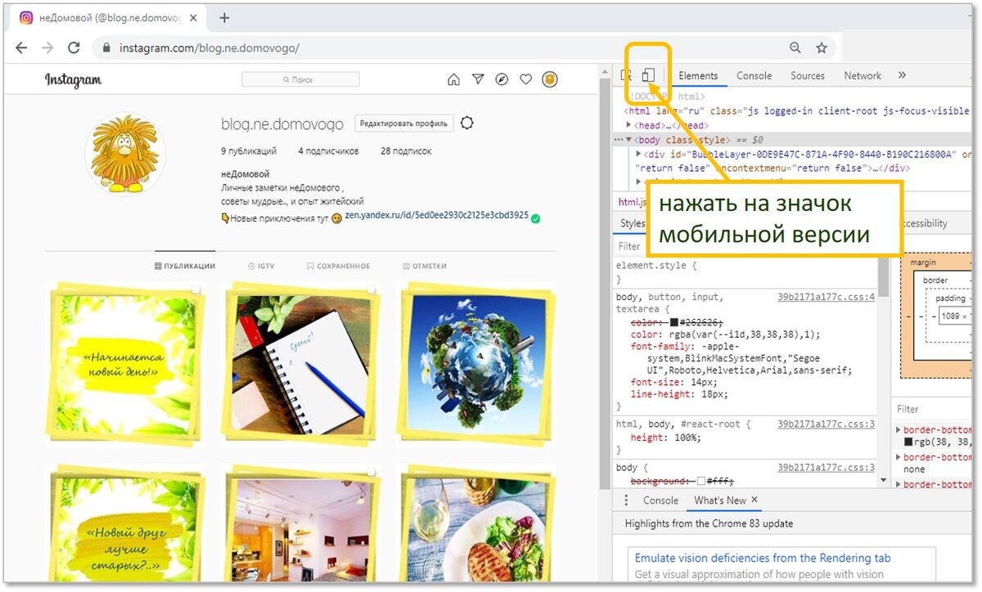Open the notebook and pen post

299,363
